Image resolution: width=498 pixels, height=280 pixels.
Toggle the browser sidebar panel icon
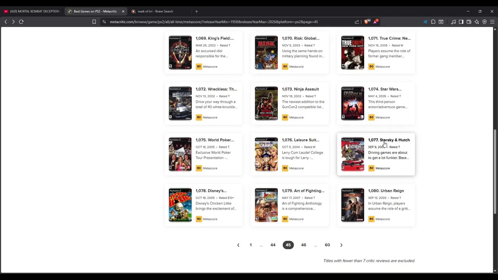(461, 22)
